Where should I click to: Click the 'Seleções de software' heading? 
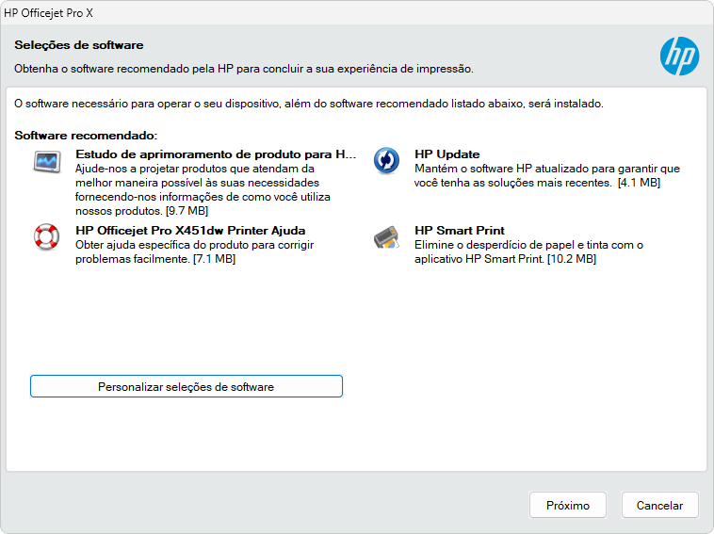79,45
